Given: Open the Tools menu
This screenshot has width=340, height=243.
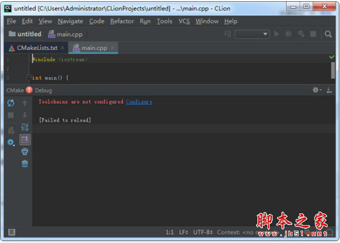Looking at the screenshot, I should (x=165, y=21).
